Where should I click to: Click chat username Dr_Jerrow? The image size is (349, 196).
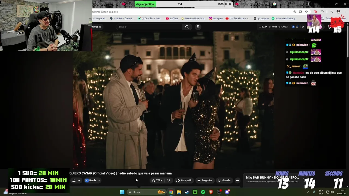[x=293, y=66]
